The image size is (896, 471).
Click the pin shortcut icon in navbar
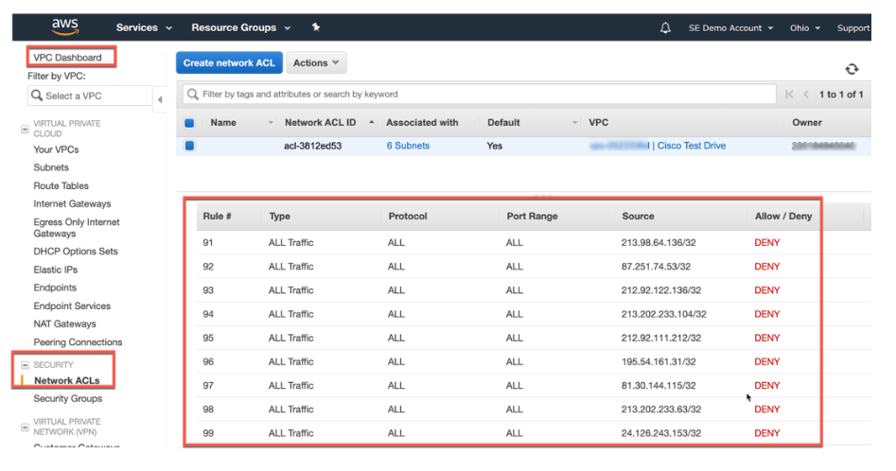tap(316, 27)
